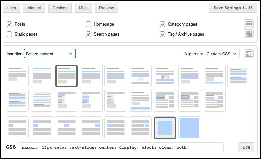Select the Before comments insertion icon
The height and width of the screenshot is (159, 261).
point(67,100)
